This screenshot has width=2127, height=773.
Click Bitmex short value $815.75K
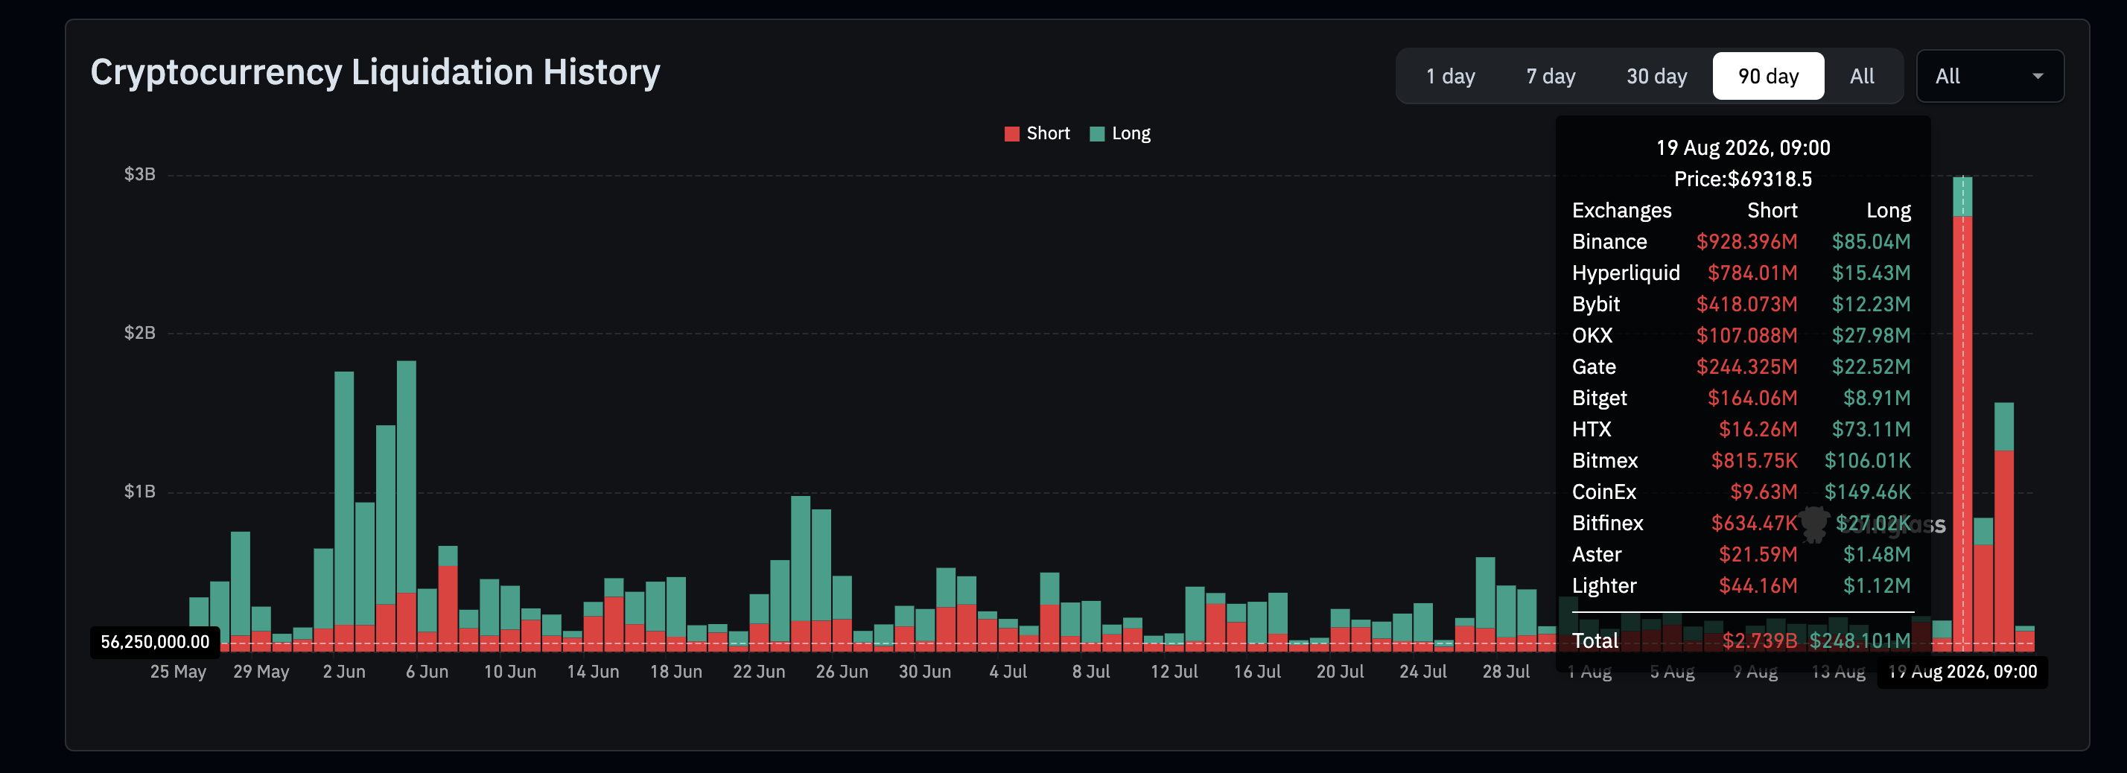pyautogui.click(x=1754, y=461)
